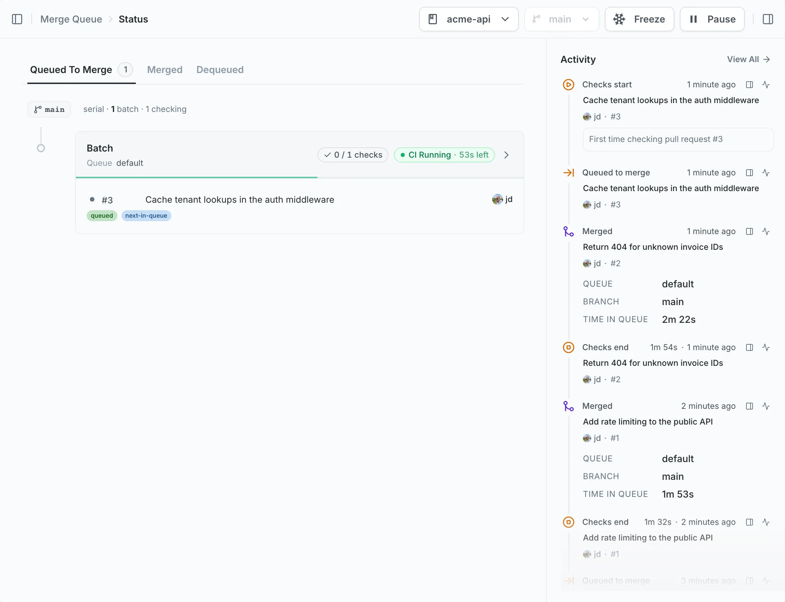
Task: Click Return 404 title under Merged event
Action: click(653, 247)
